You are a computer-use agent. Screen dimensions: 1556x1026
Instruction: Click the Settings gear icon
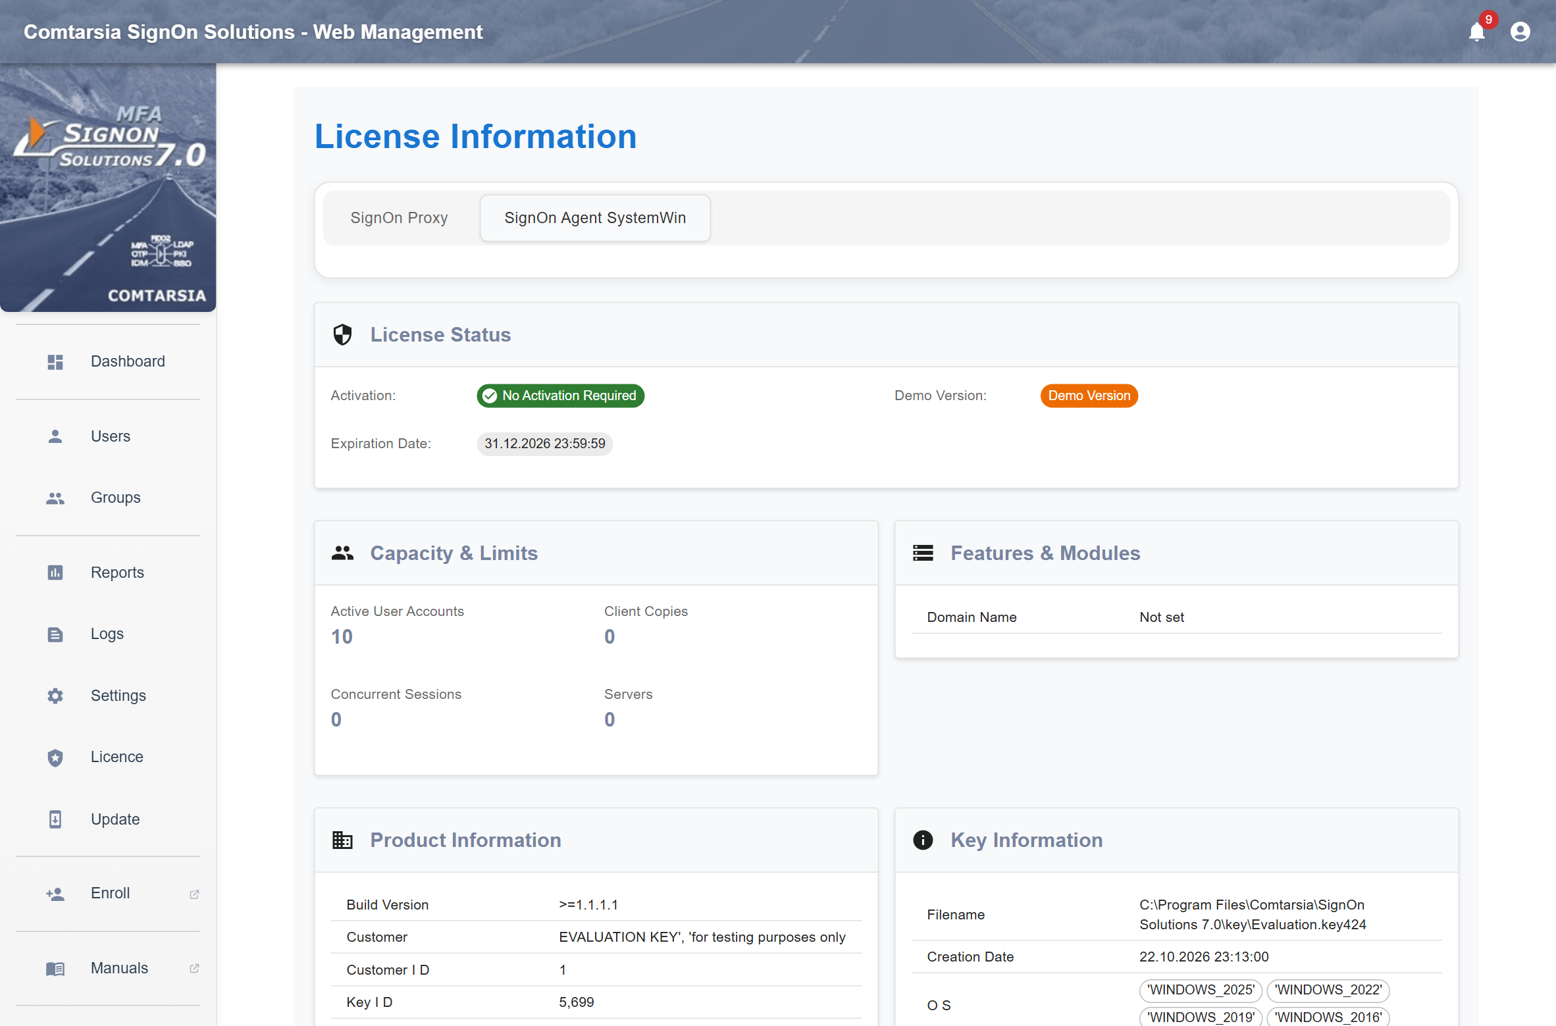pos(55,696)
